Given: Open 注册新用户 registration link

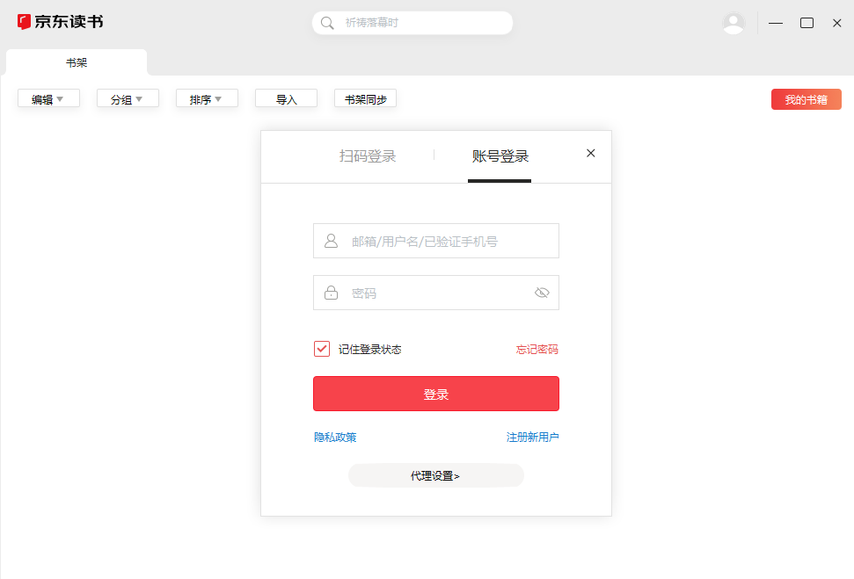Looking at the screenshot, I should (x=532, y=436).
